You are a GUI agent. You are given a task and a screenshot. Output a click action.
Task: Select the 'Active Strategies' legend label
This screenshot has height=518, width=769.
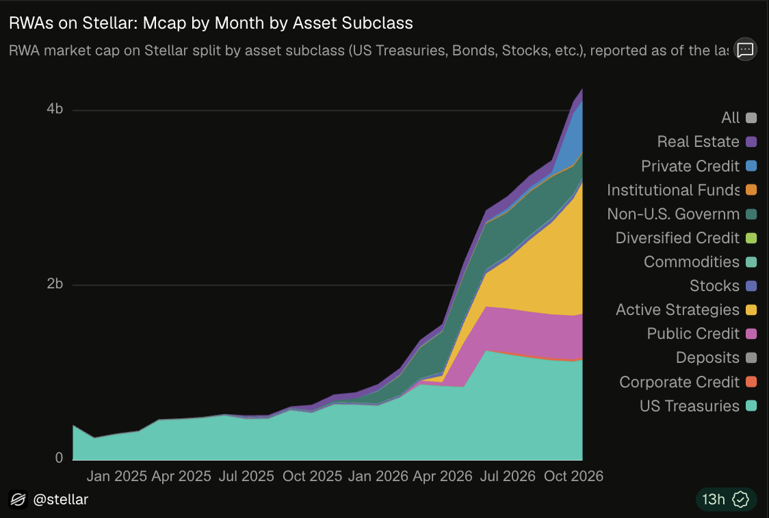(x=677, y=310)
